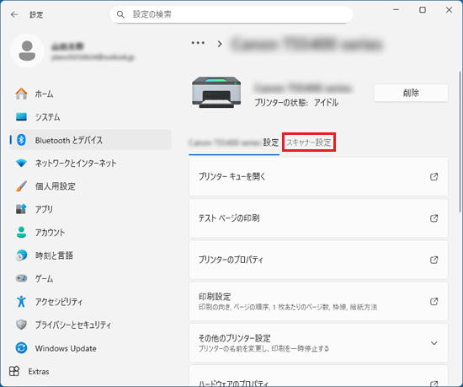Open the アカウント person icon
Screen dimensions: 463x387
click(21, 233)
